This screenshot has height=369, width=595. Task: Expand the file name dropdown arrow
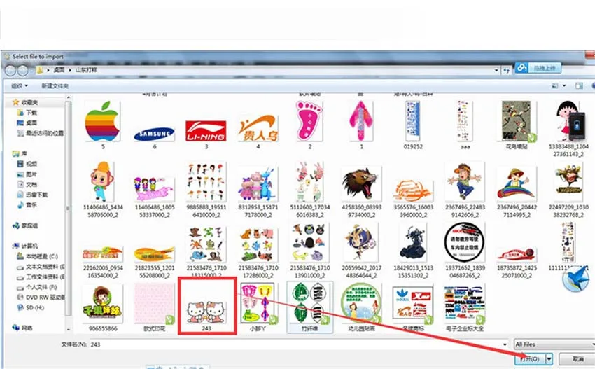[x=505, y=344]
